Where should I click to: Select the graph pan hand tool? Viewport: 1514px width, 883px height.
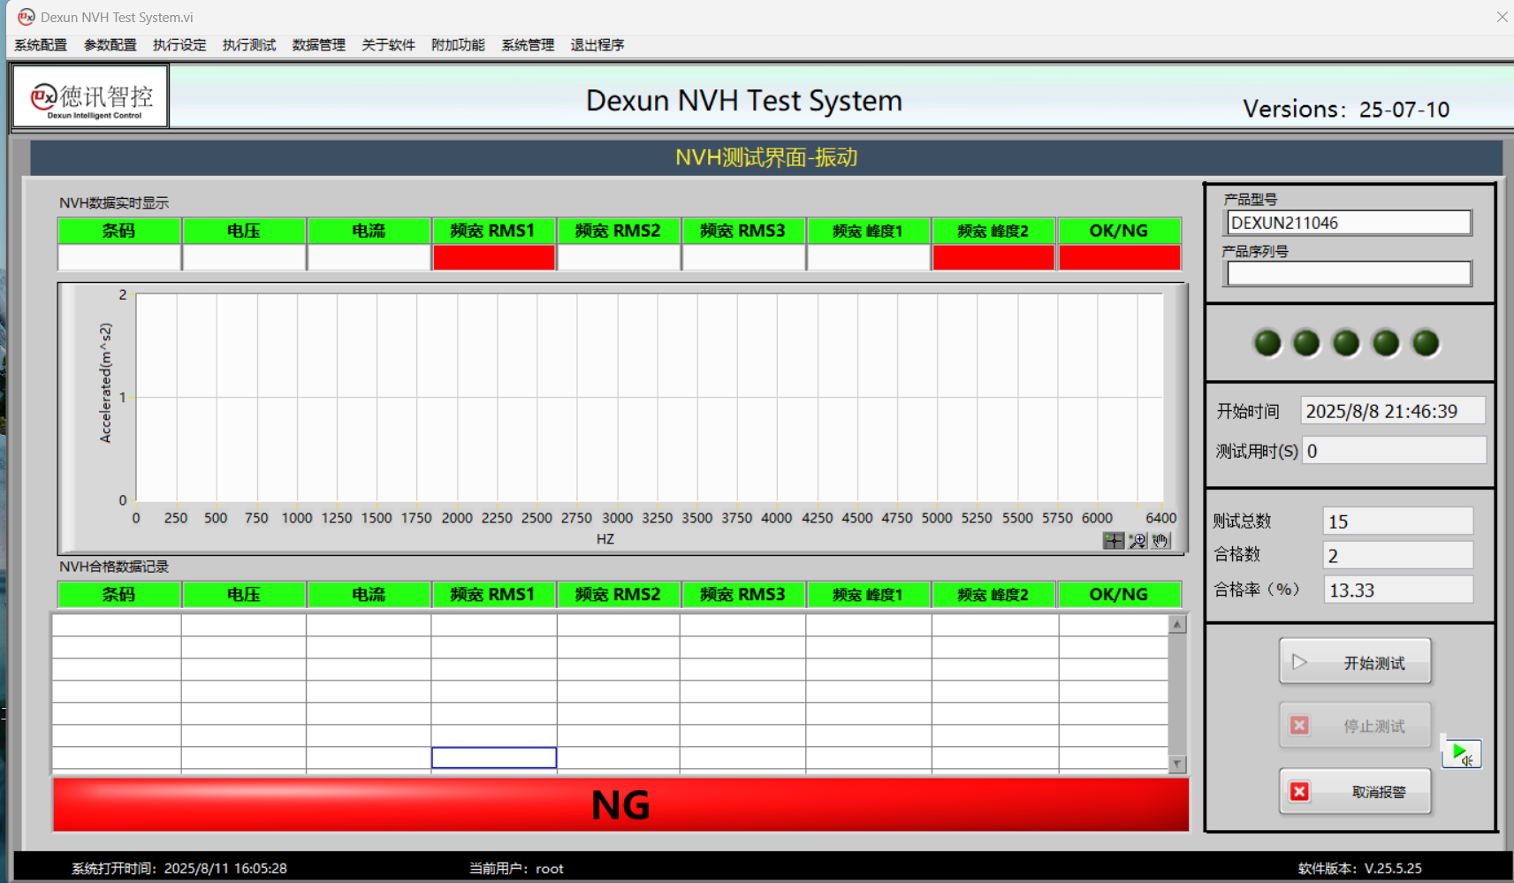[1160, 541]
